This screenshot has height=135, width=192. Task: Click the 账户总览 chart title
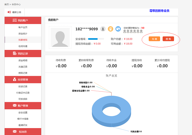[111, 76]
